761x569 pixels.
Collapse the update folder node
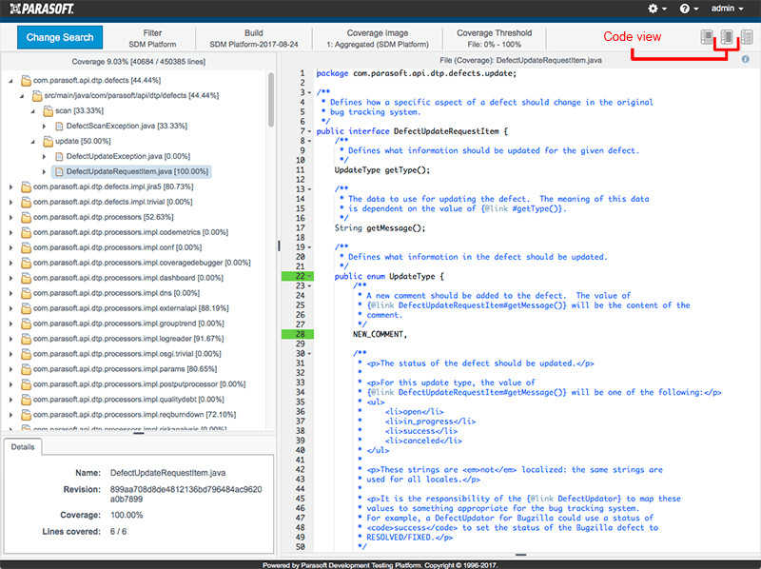tap(33, 141)
